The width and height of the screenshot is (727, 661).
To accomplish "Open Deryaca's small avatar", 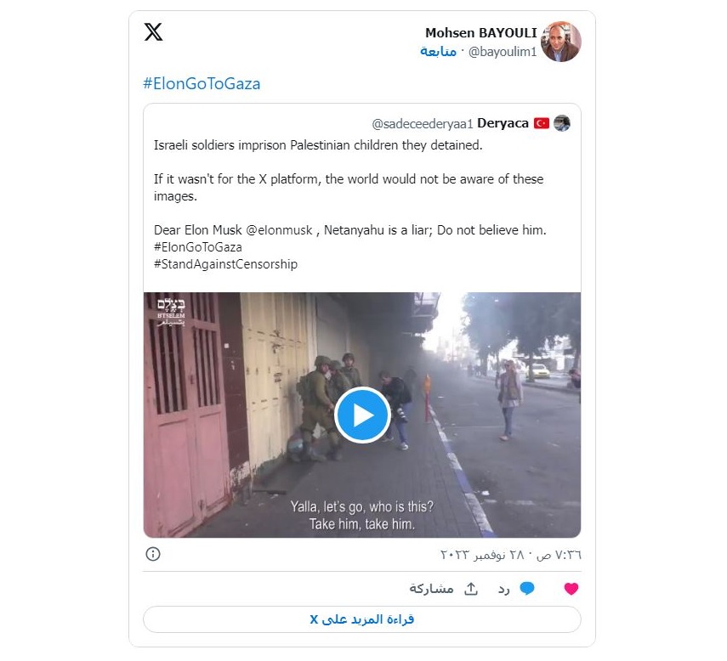I will (x=562, y=123).
